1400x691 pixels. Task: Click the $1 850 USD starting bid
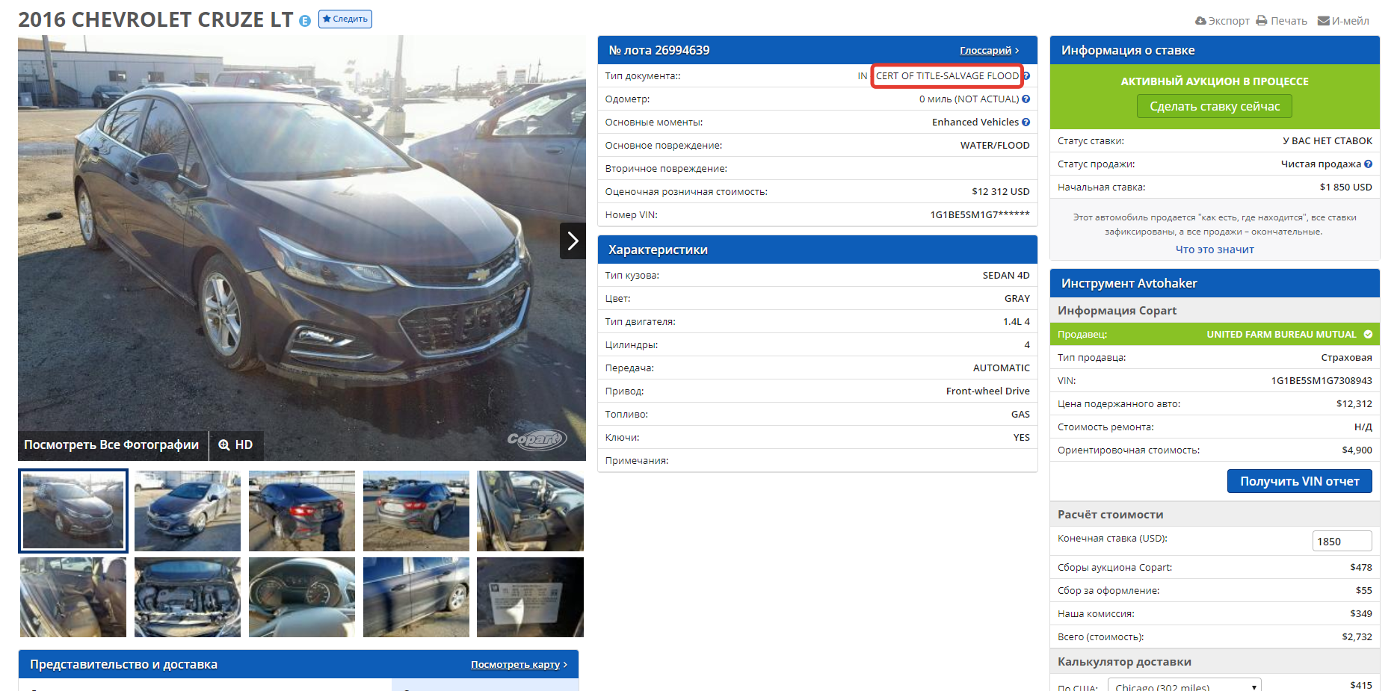[1346, 188]
